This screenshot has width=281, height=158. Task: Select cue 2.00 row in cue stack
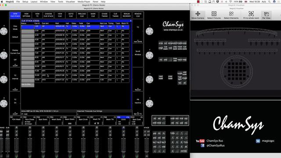pyautogui.click(x=75, y=32)
